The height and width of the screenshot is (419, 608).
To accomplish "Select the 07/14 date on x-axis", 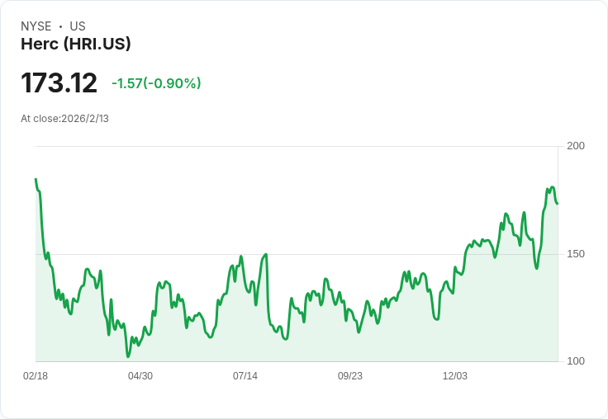I will [245, 376].
